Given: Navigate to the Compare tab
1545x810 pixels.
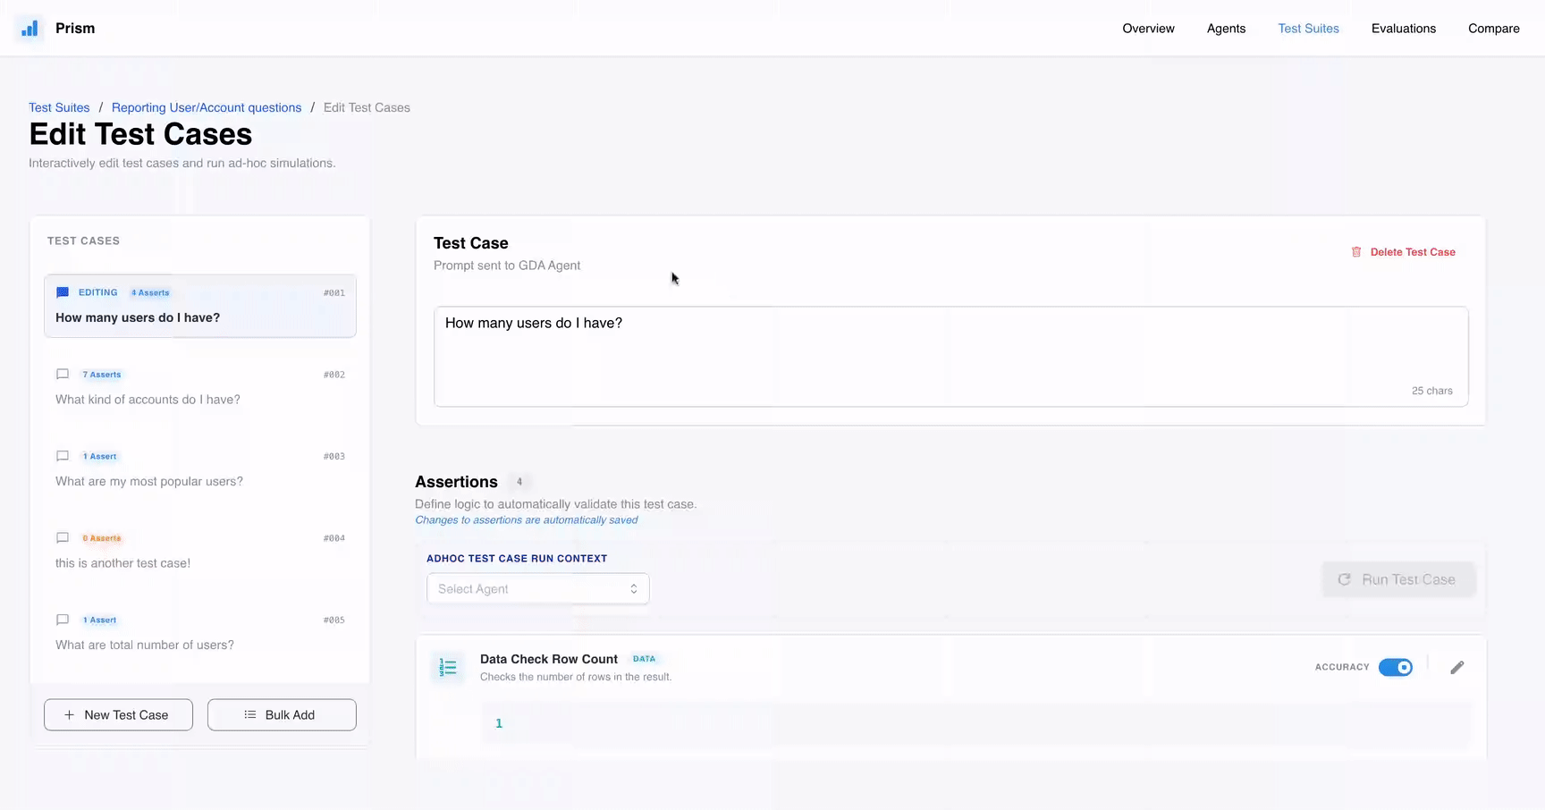Looking at the screenshot, I should 1494,29.
